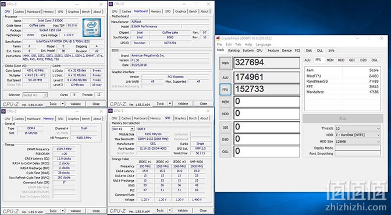Open the Socket #1 selection dropdown

point(35,95)
